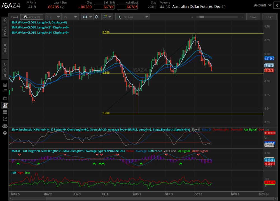Open the four-tile dashboard icon

click(5, 112)
